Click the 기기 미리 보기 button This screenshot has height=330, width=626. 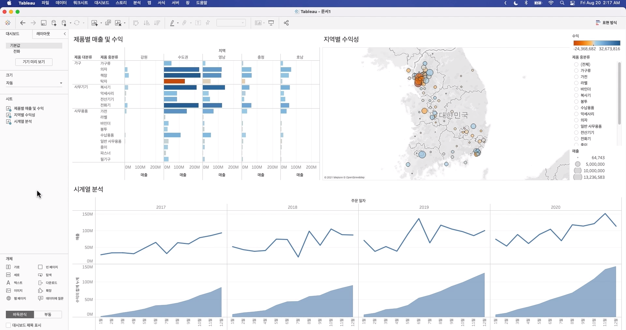[34, 62]
